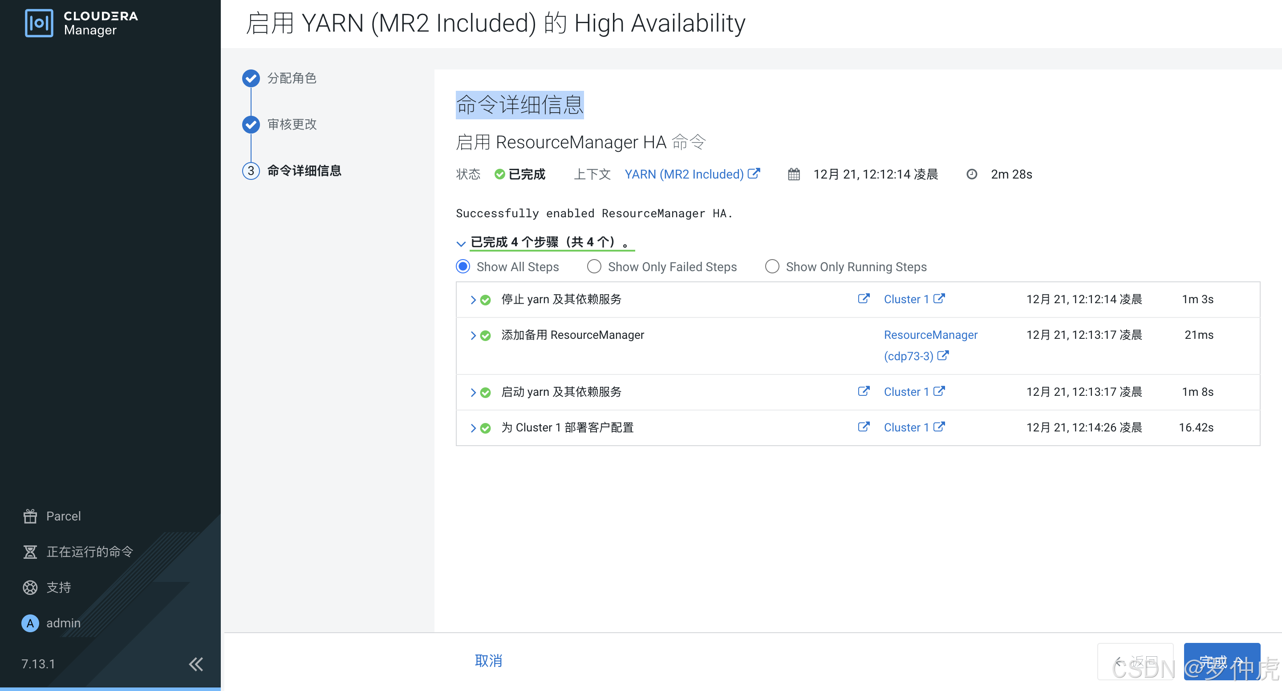This screenshot has width=1282, height=691.
Task: Select Show Only Failed Steps radio
Action: [594, 267]
